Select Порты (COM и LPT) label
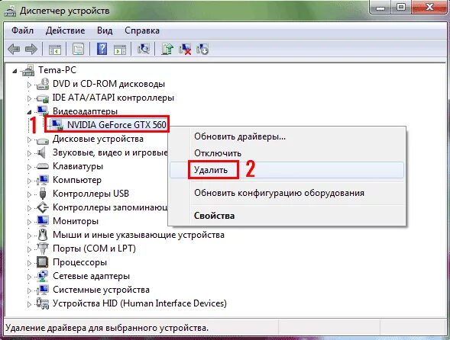The width and height of the screenshot is (450, 340). point(94,249)
